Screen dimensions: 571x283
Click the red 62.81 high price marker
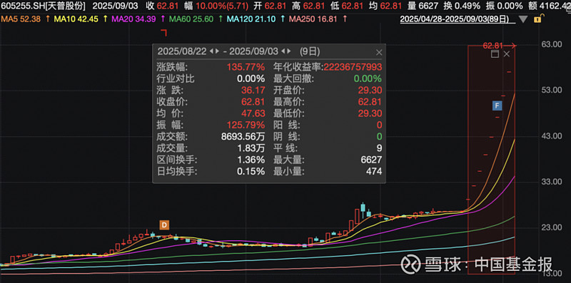tap(492, 46)
